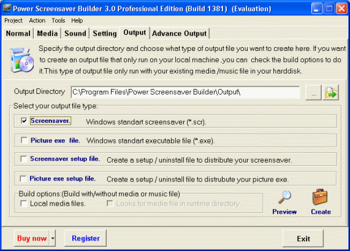Minimize the Power Screensaver Builder window
Image resolution: width=350 pixels, height=251 pixels.
click(317, 9)
